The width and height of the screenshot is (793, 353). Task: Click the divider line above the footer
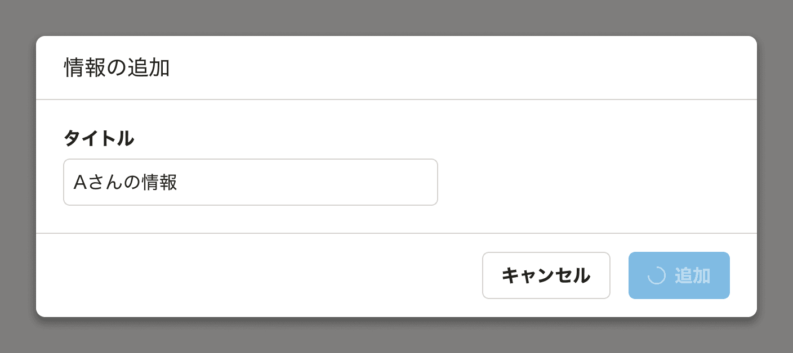click(394, 233)
